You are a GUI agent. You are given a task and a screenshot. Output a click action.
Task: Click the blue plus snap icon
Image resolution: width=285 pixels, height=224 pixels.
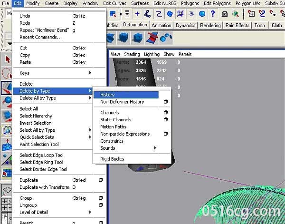[x=137, y=14]
